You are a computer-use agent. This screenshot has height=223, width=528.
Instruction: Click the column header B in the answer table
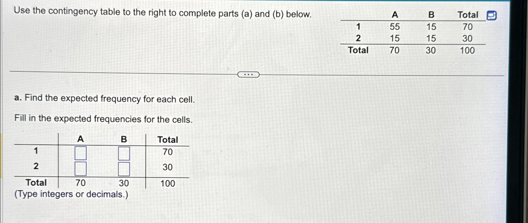click(124, 140)
